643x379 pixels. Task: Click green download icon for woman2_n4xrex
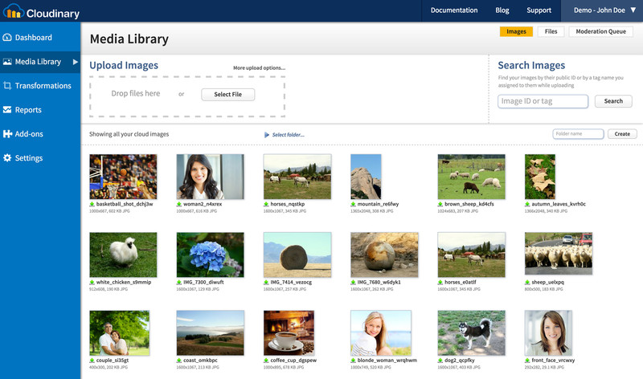click(179, 204)
